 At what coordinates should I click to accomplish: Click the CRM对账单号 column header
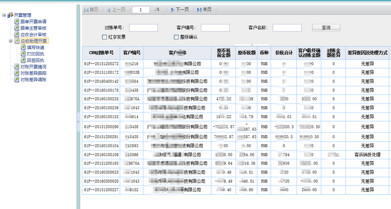click(x=101, y=53)
